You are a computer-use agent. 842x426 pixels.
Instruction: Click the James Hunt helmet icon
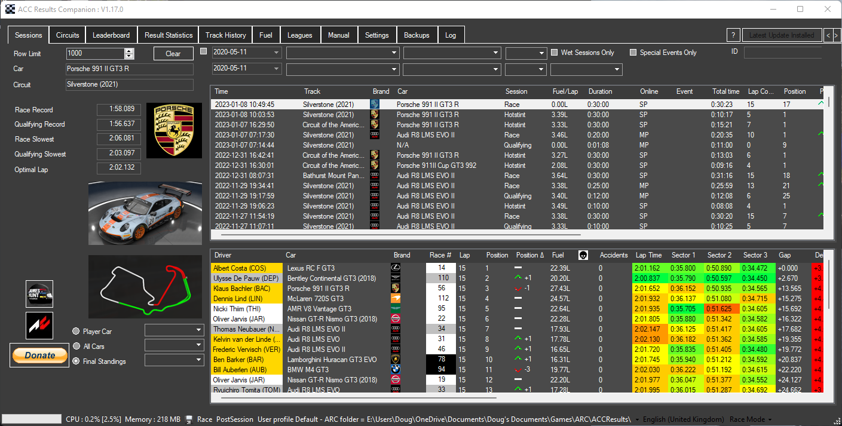point(39,294)
